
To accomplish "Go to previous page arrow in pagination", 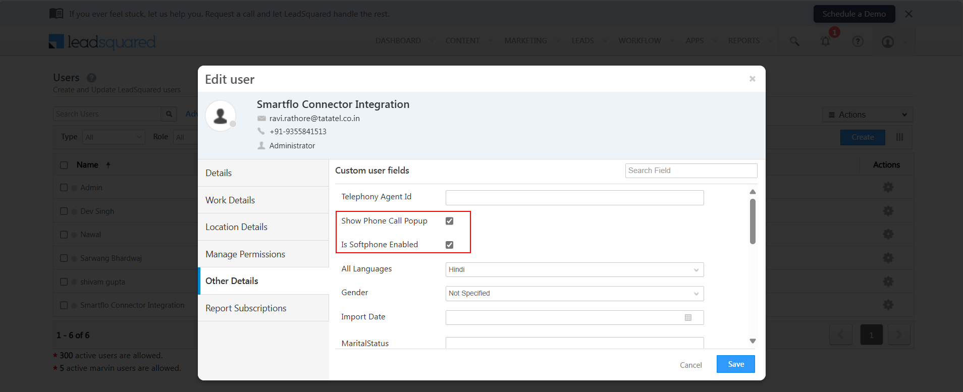I will (841, 334).
